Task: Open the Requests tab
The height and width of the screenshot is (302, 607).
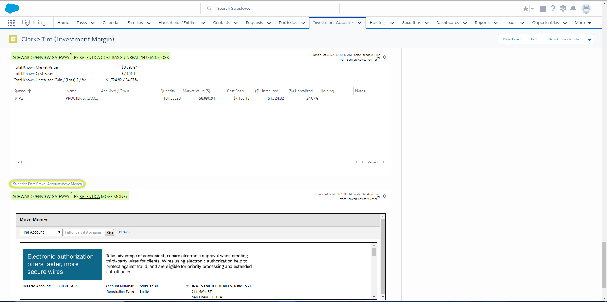Action: tap(254, 23)
